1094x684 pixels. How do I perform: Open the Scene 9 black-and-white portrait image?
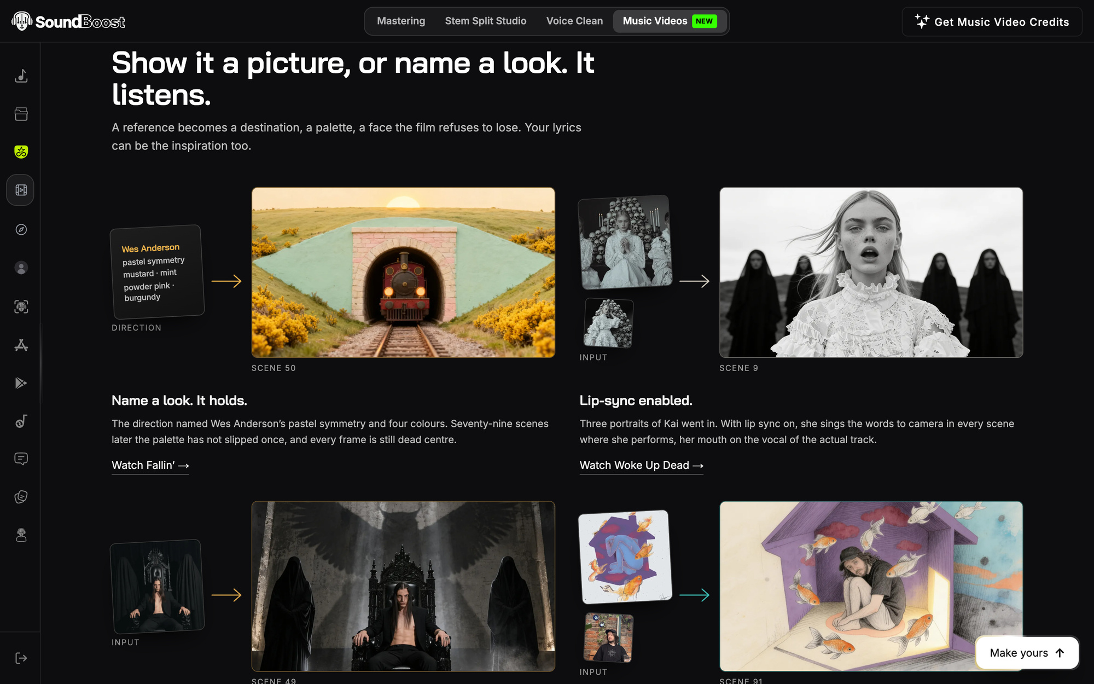(871, 273)
